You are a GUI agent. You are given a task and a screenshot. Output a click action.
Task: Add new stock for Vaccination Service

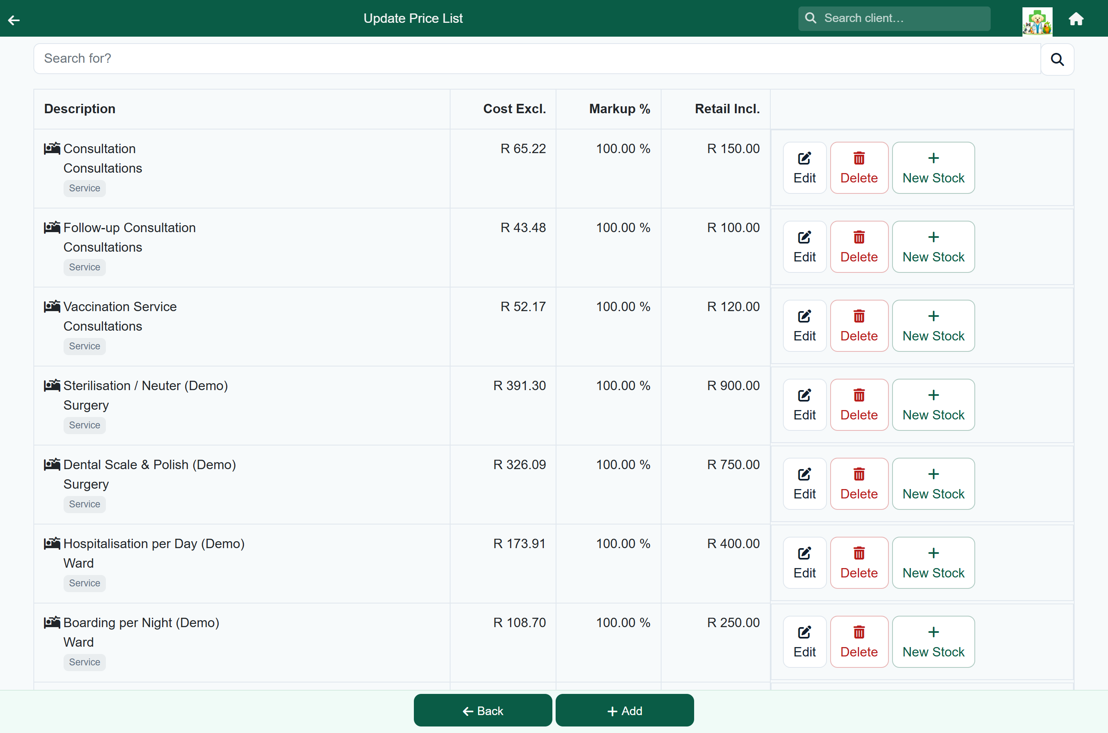point(934,326)
